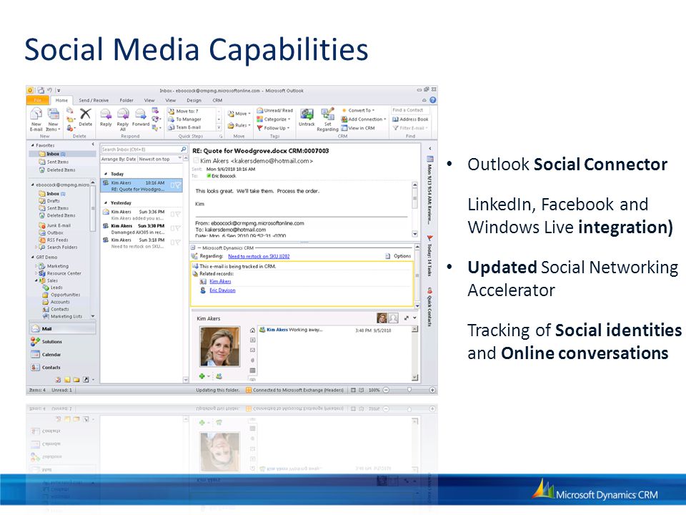Select the Opportunities folder
686x515 pixels.
click(x=61, y=295)
